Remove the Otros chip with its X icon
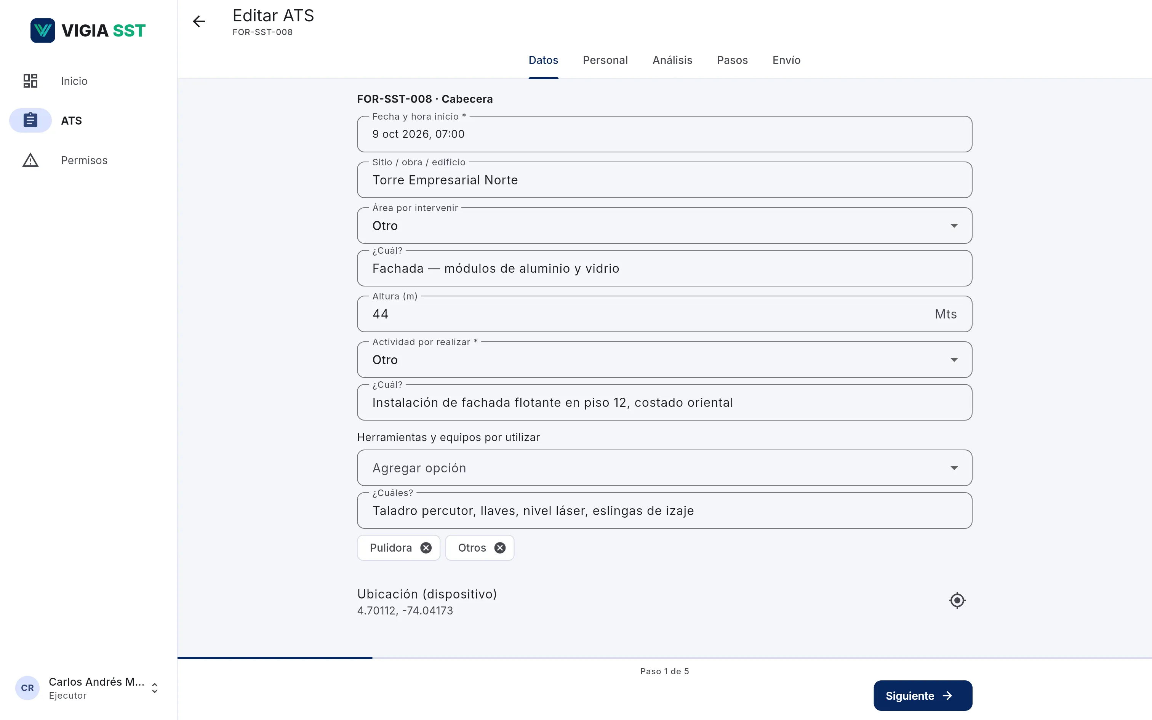The height and width of the screenshot is (720, 1152). [500, 548]
